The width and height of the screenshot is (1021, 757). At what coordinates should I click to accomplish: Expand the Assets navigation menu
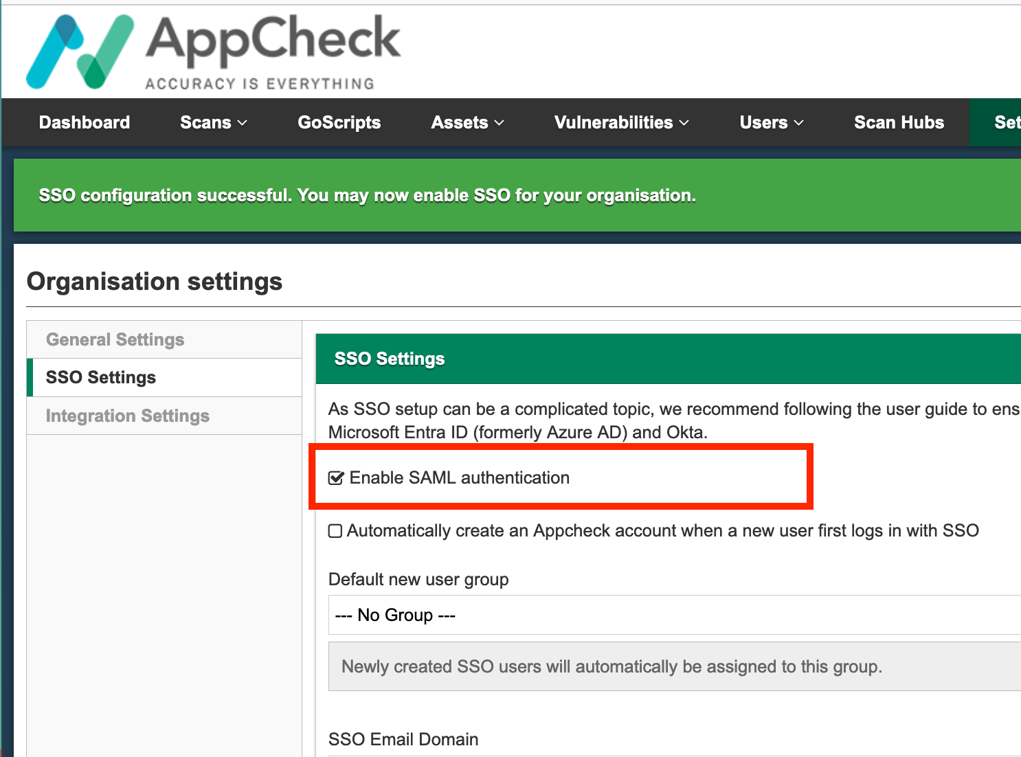click(467, 122)
